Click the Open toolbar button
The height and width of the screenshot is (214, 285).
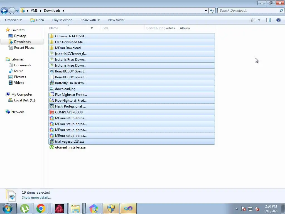(37, 20)
